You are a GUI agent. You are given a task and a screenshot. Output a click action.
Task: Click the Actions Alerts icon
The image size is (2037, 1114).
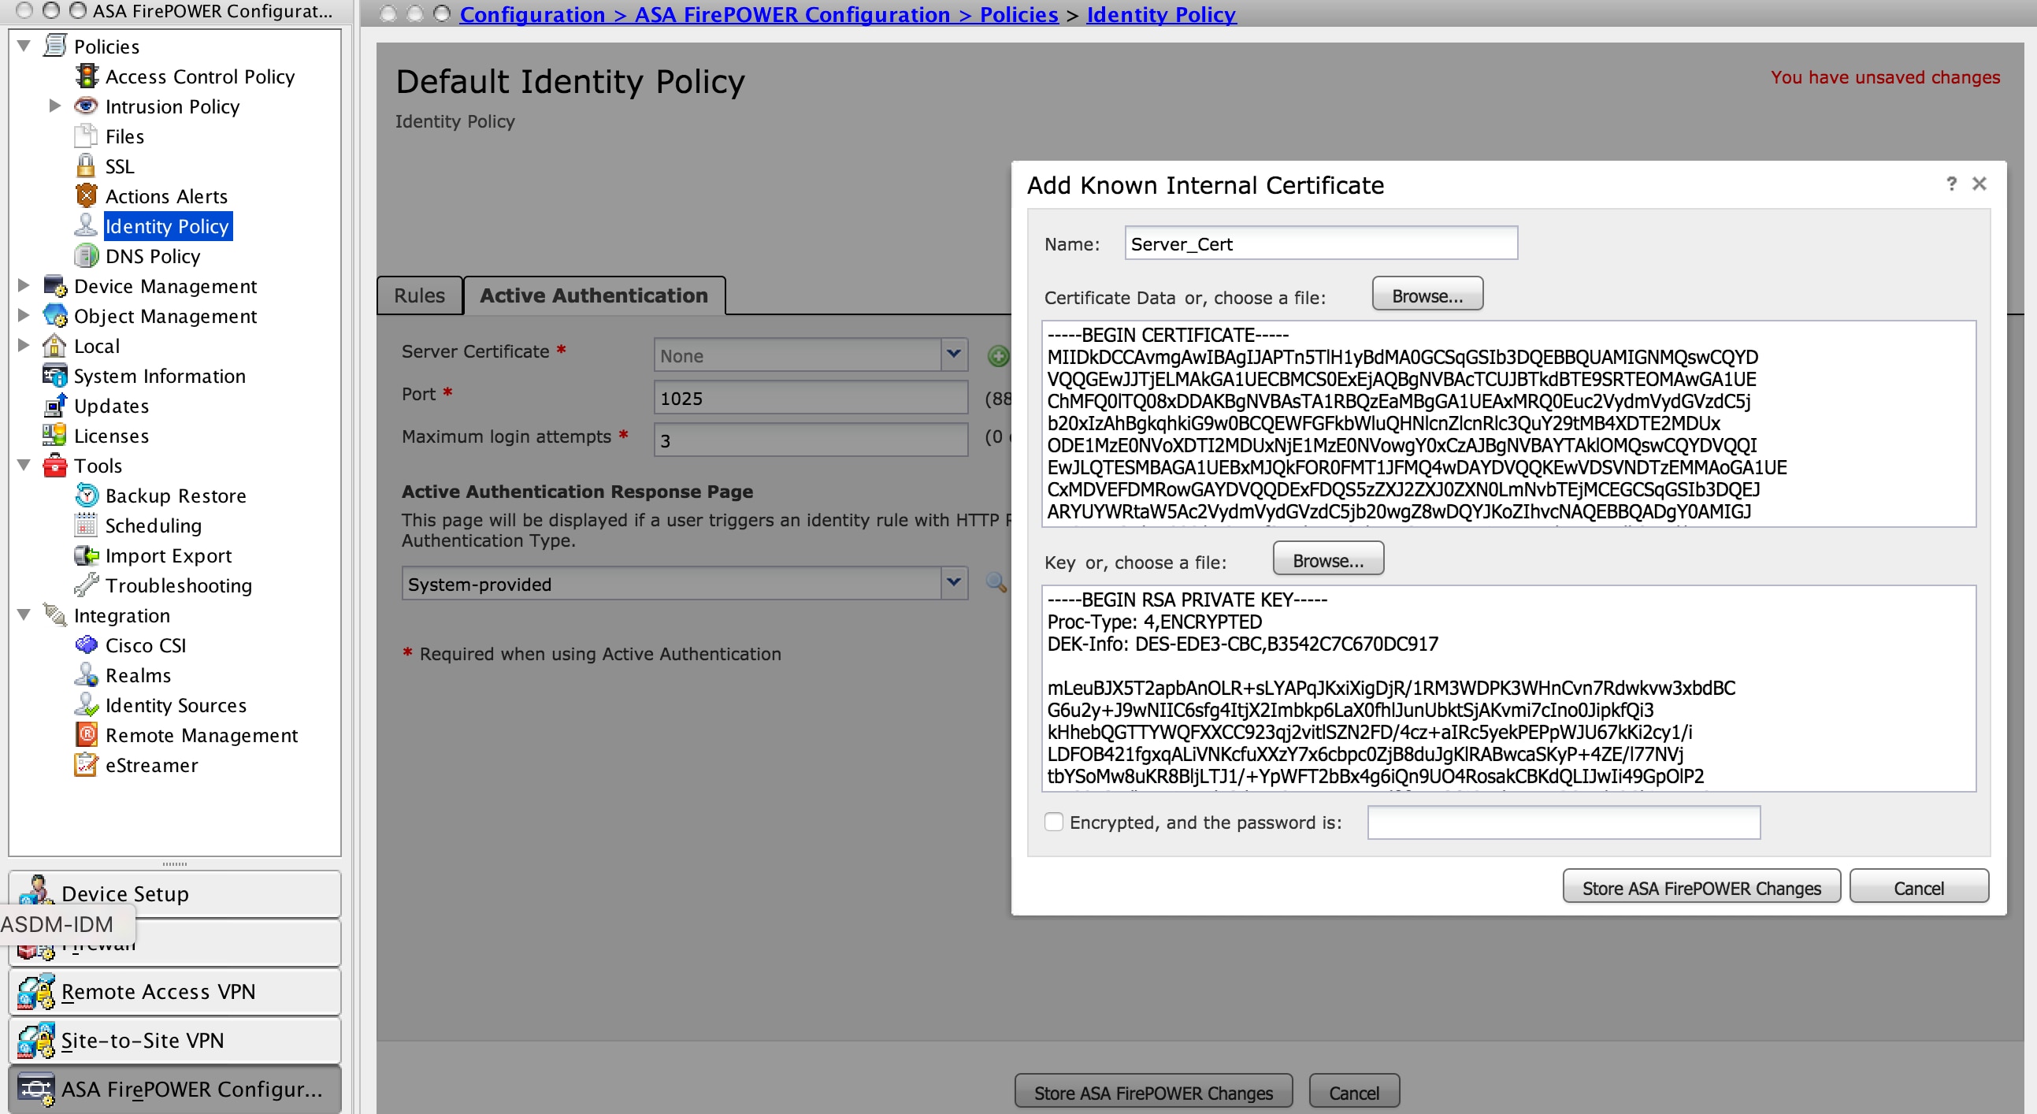pos(86,195)
